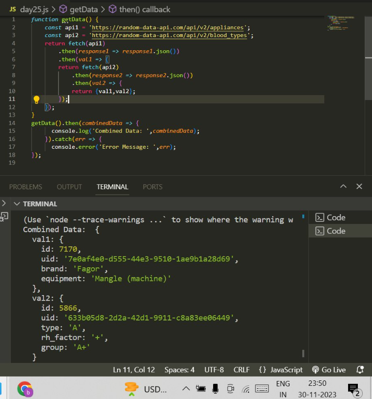Click group value 'A+' in terminal
This screenshot has height=399, width=372.
pos(81,347)
